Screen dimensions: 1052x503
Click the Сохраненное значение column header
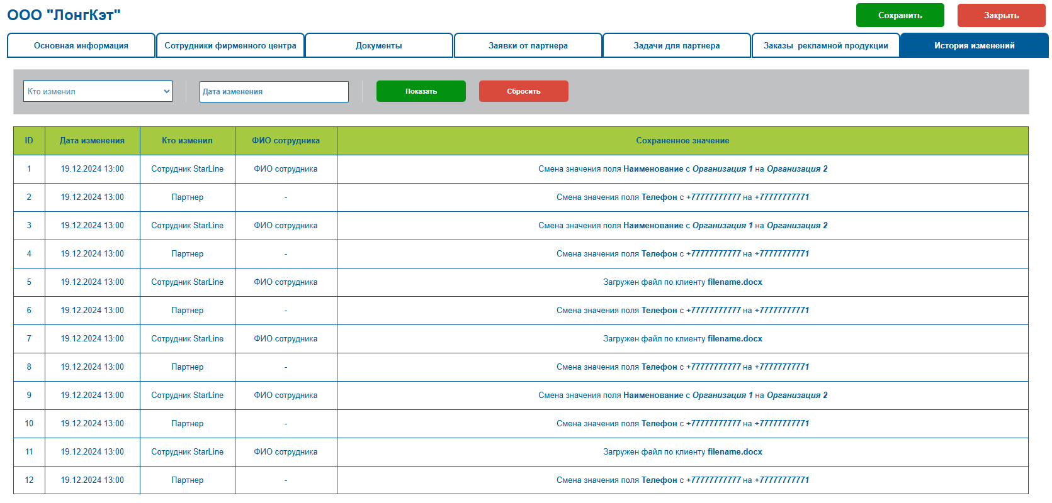click(x=682, y=141)
